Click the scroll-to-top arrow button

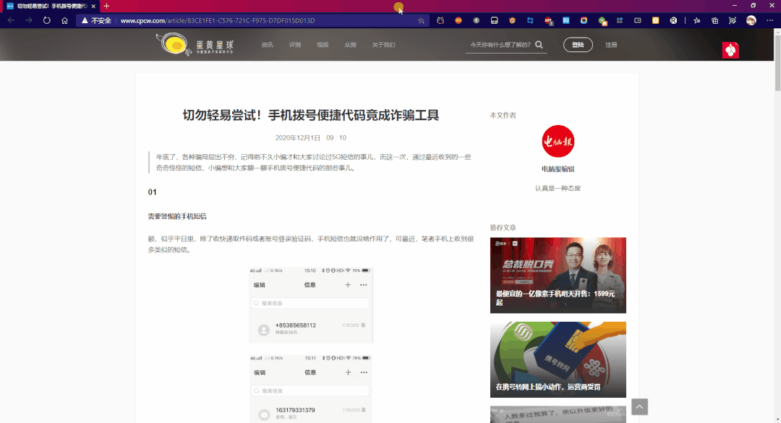[x=639, y=406]
